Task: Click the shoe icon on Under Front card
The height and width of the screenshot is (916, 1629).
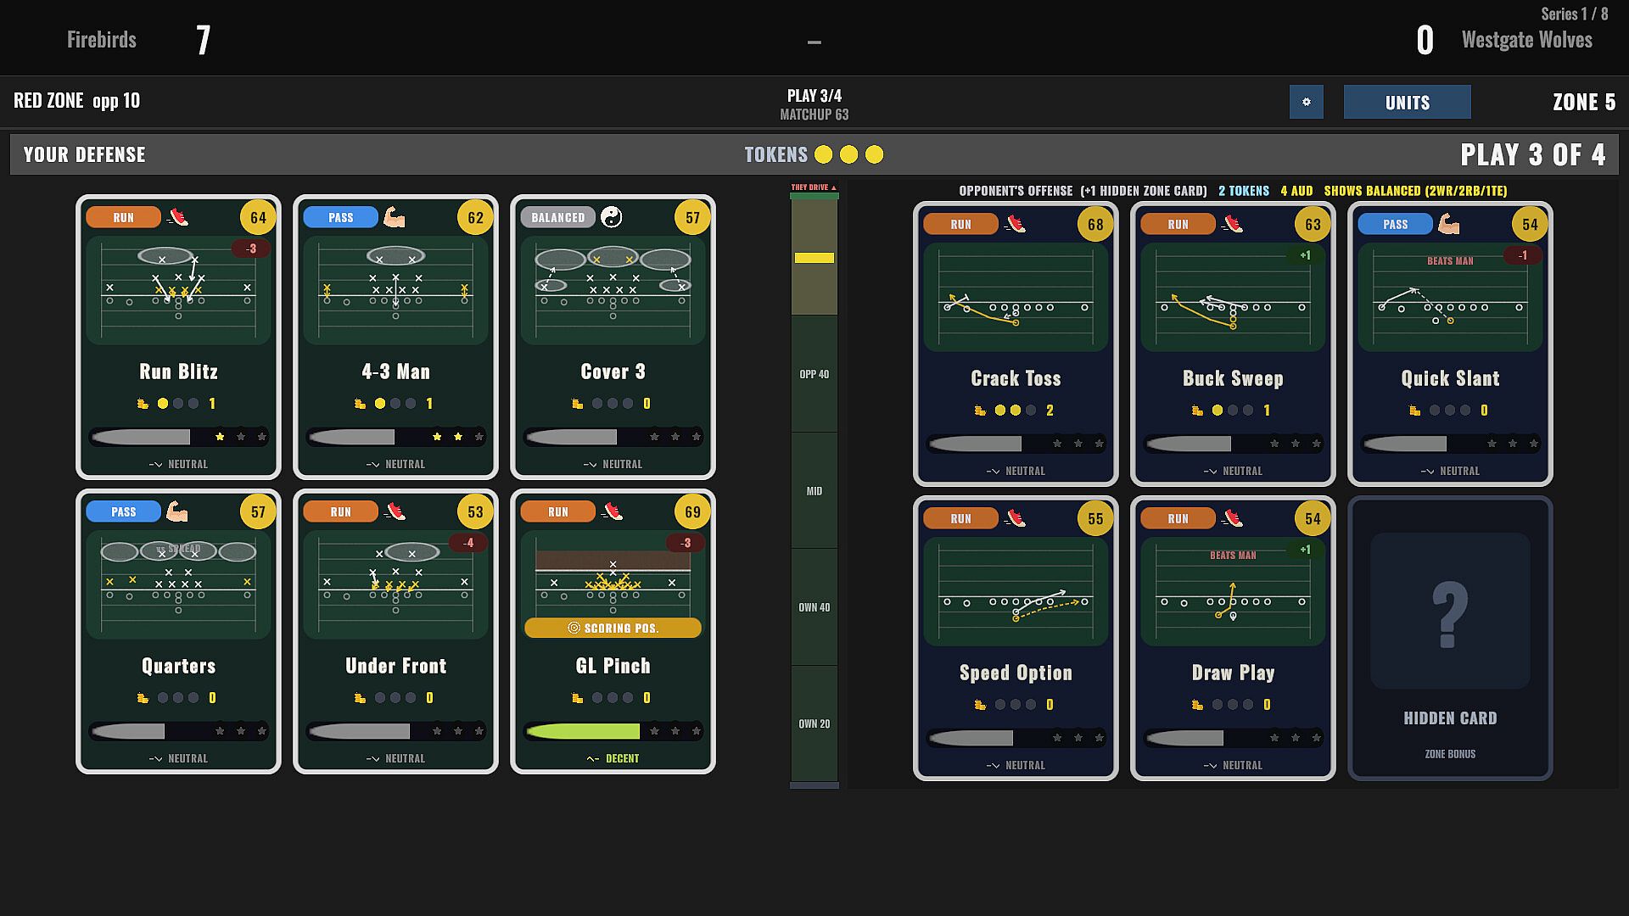Action: pos(395,511)
